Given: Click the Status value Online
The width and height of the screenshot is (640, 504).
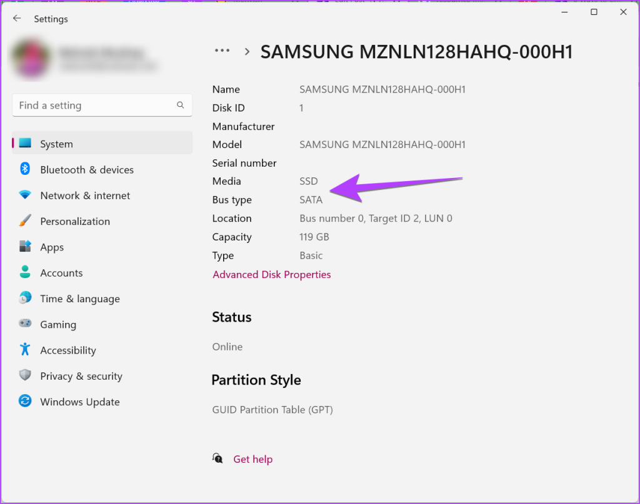Looking at the screenshot, I should (227, 347).
